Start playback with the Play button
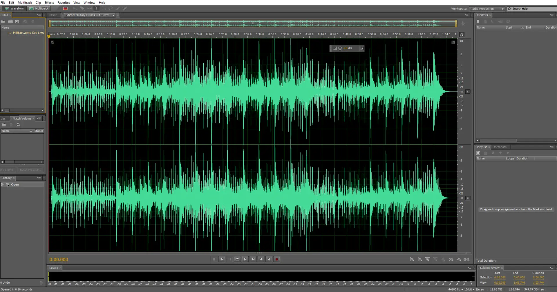The height and width of the screenshot is (292, 557). coord(222,259)
